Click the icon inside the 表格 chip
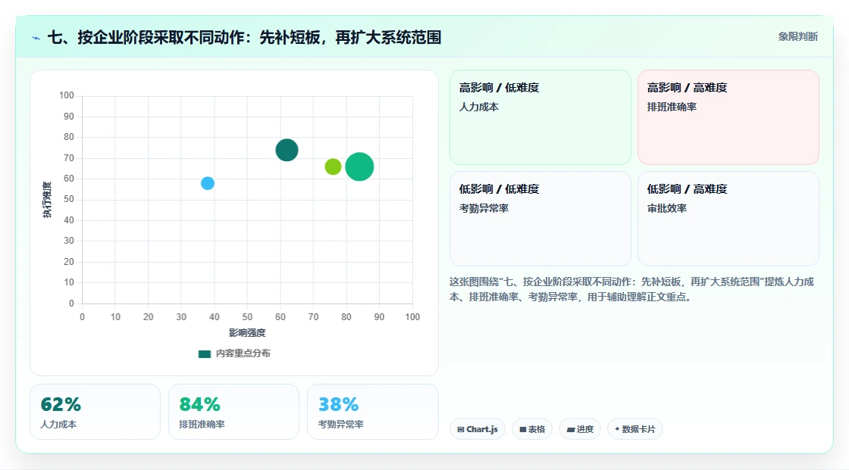This screenshot has width=849, height=470. coord(523,429)
